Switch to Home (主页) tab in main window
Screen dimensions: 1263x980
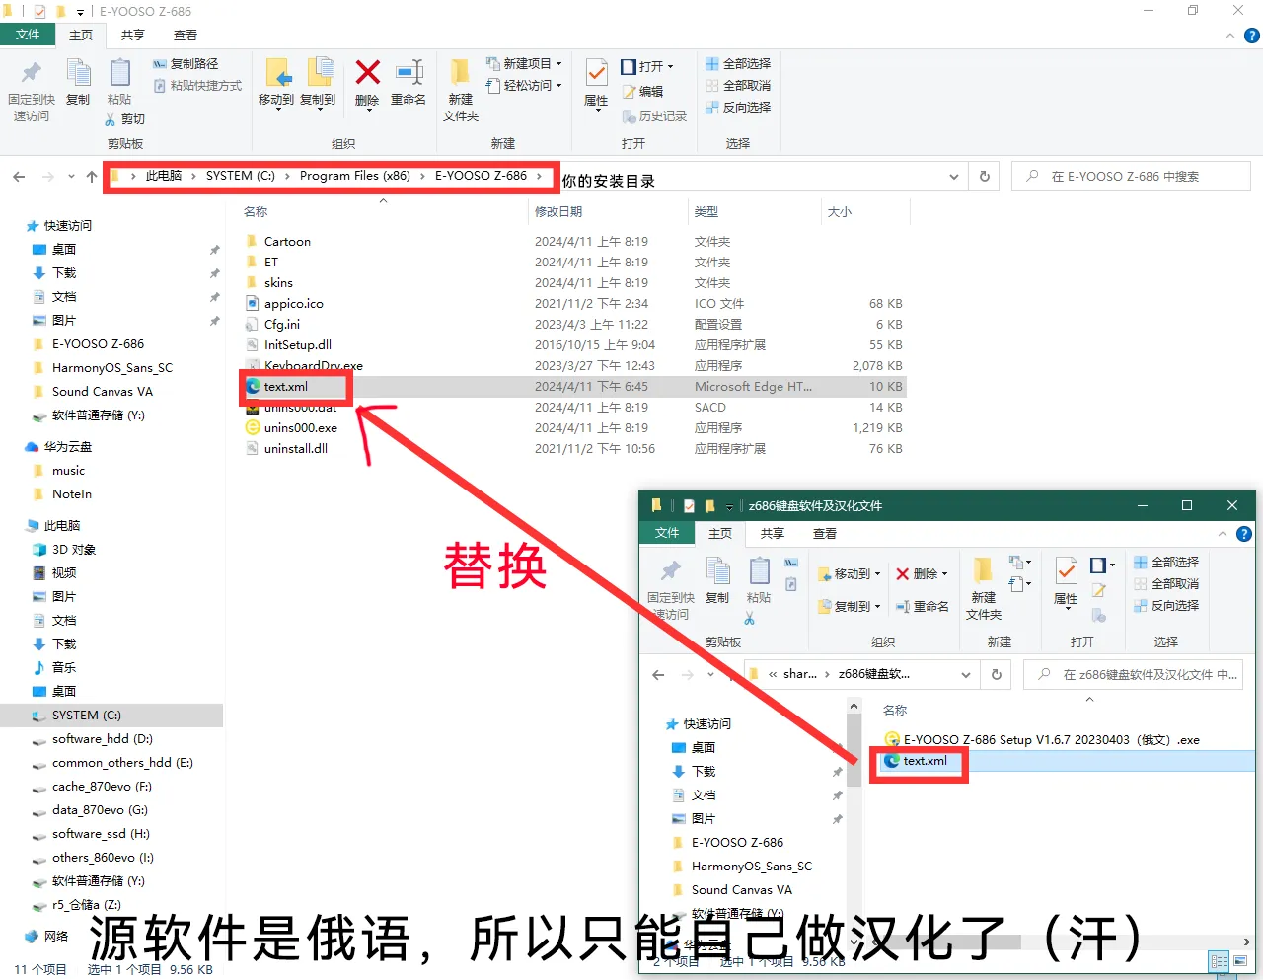coord(81,35)
